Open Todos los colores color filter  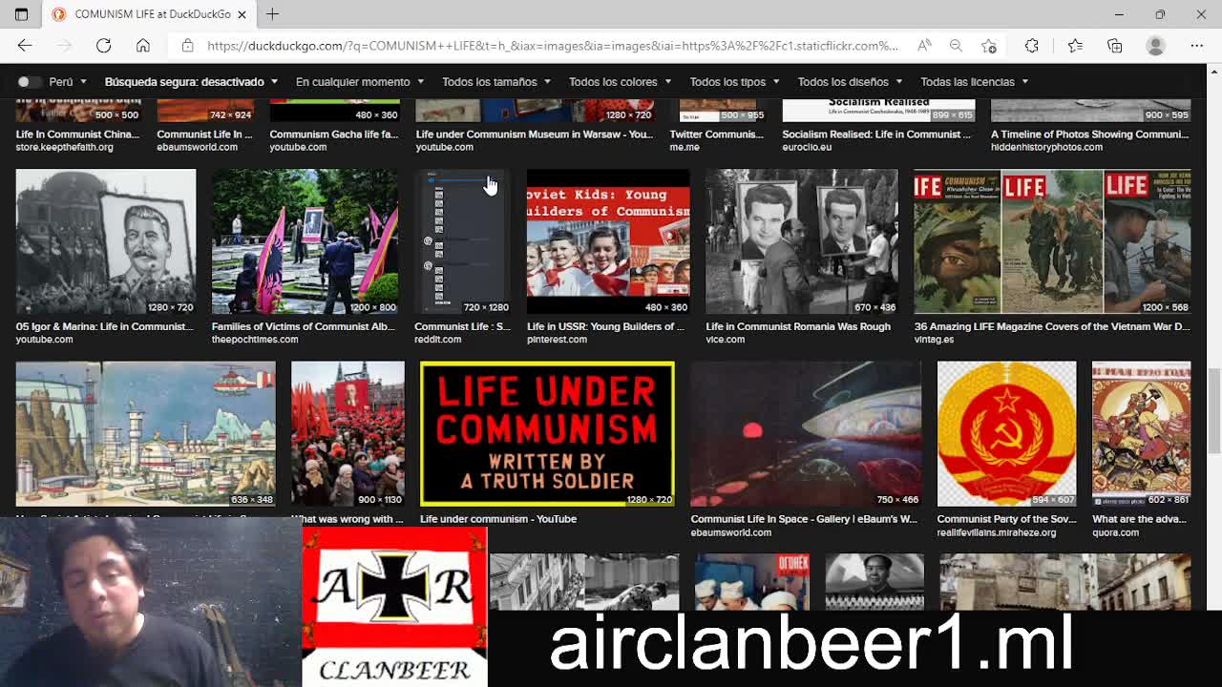tap(620, 82)
